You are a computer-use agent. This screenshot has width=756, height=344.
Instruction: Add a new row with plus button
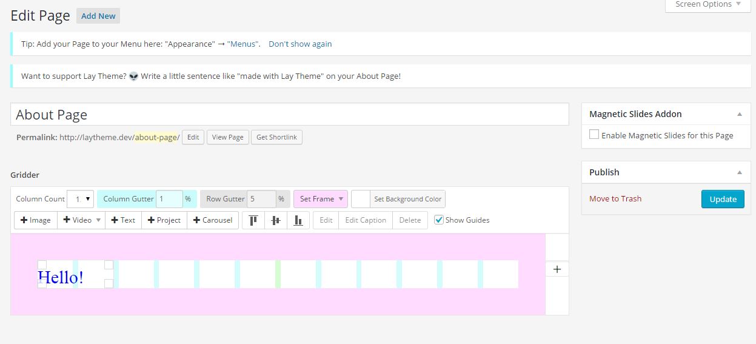(x=557, y=269)
